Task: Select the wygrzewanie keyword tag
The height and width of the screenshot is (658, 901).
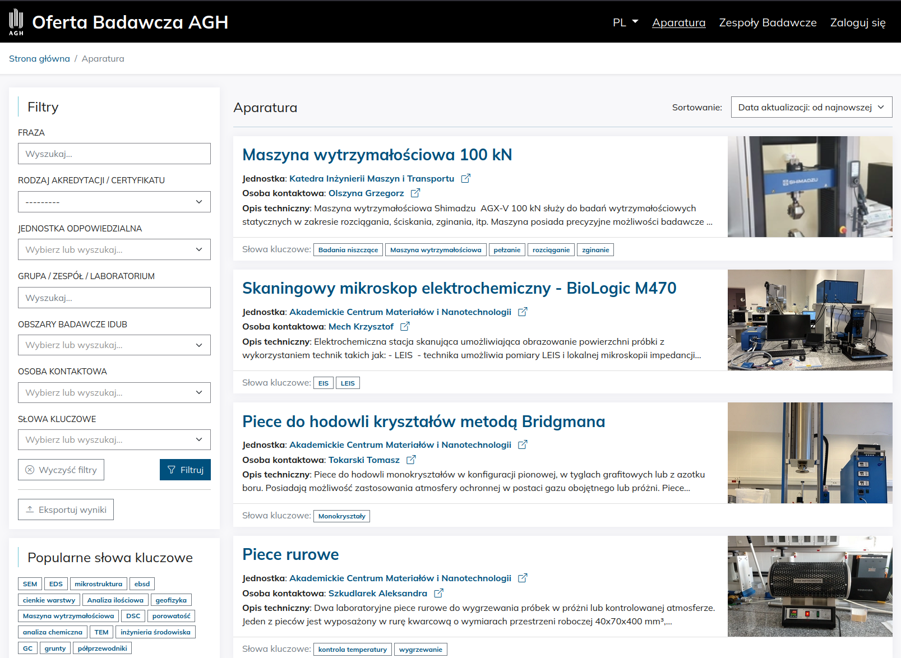Action: [421, 650]
